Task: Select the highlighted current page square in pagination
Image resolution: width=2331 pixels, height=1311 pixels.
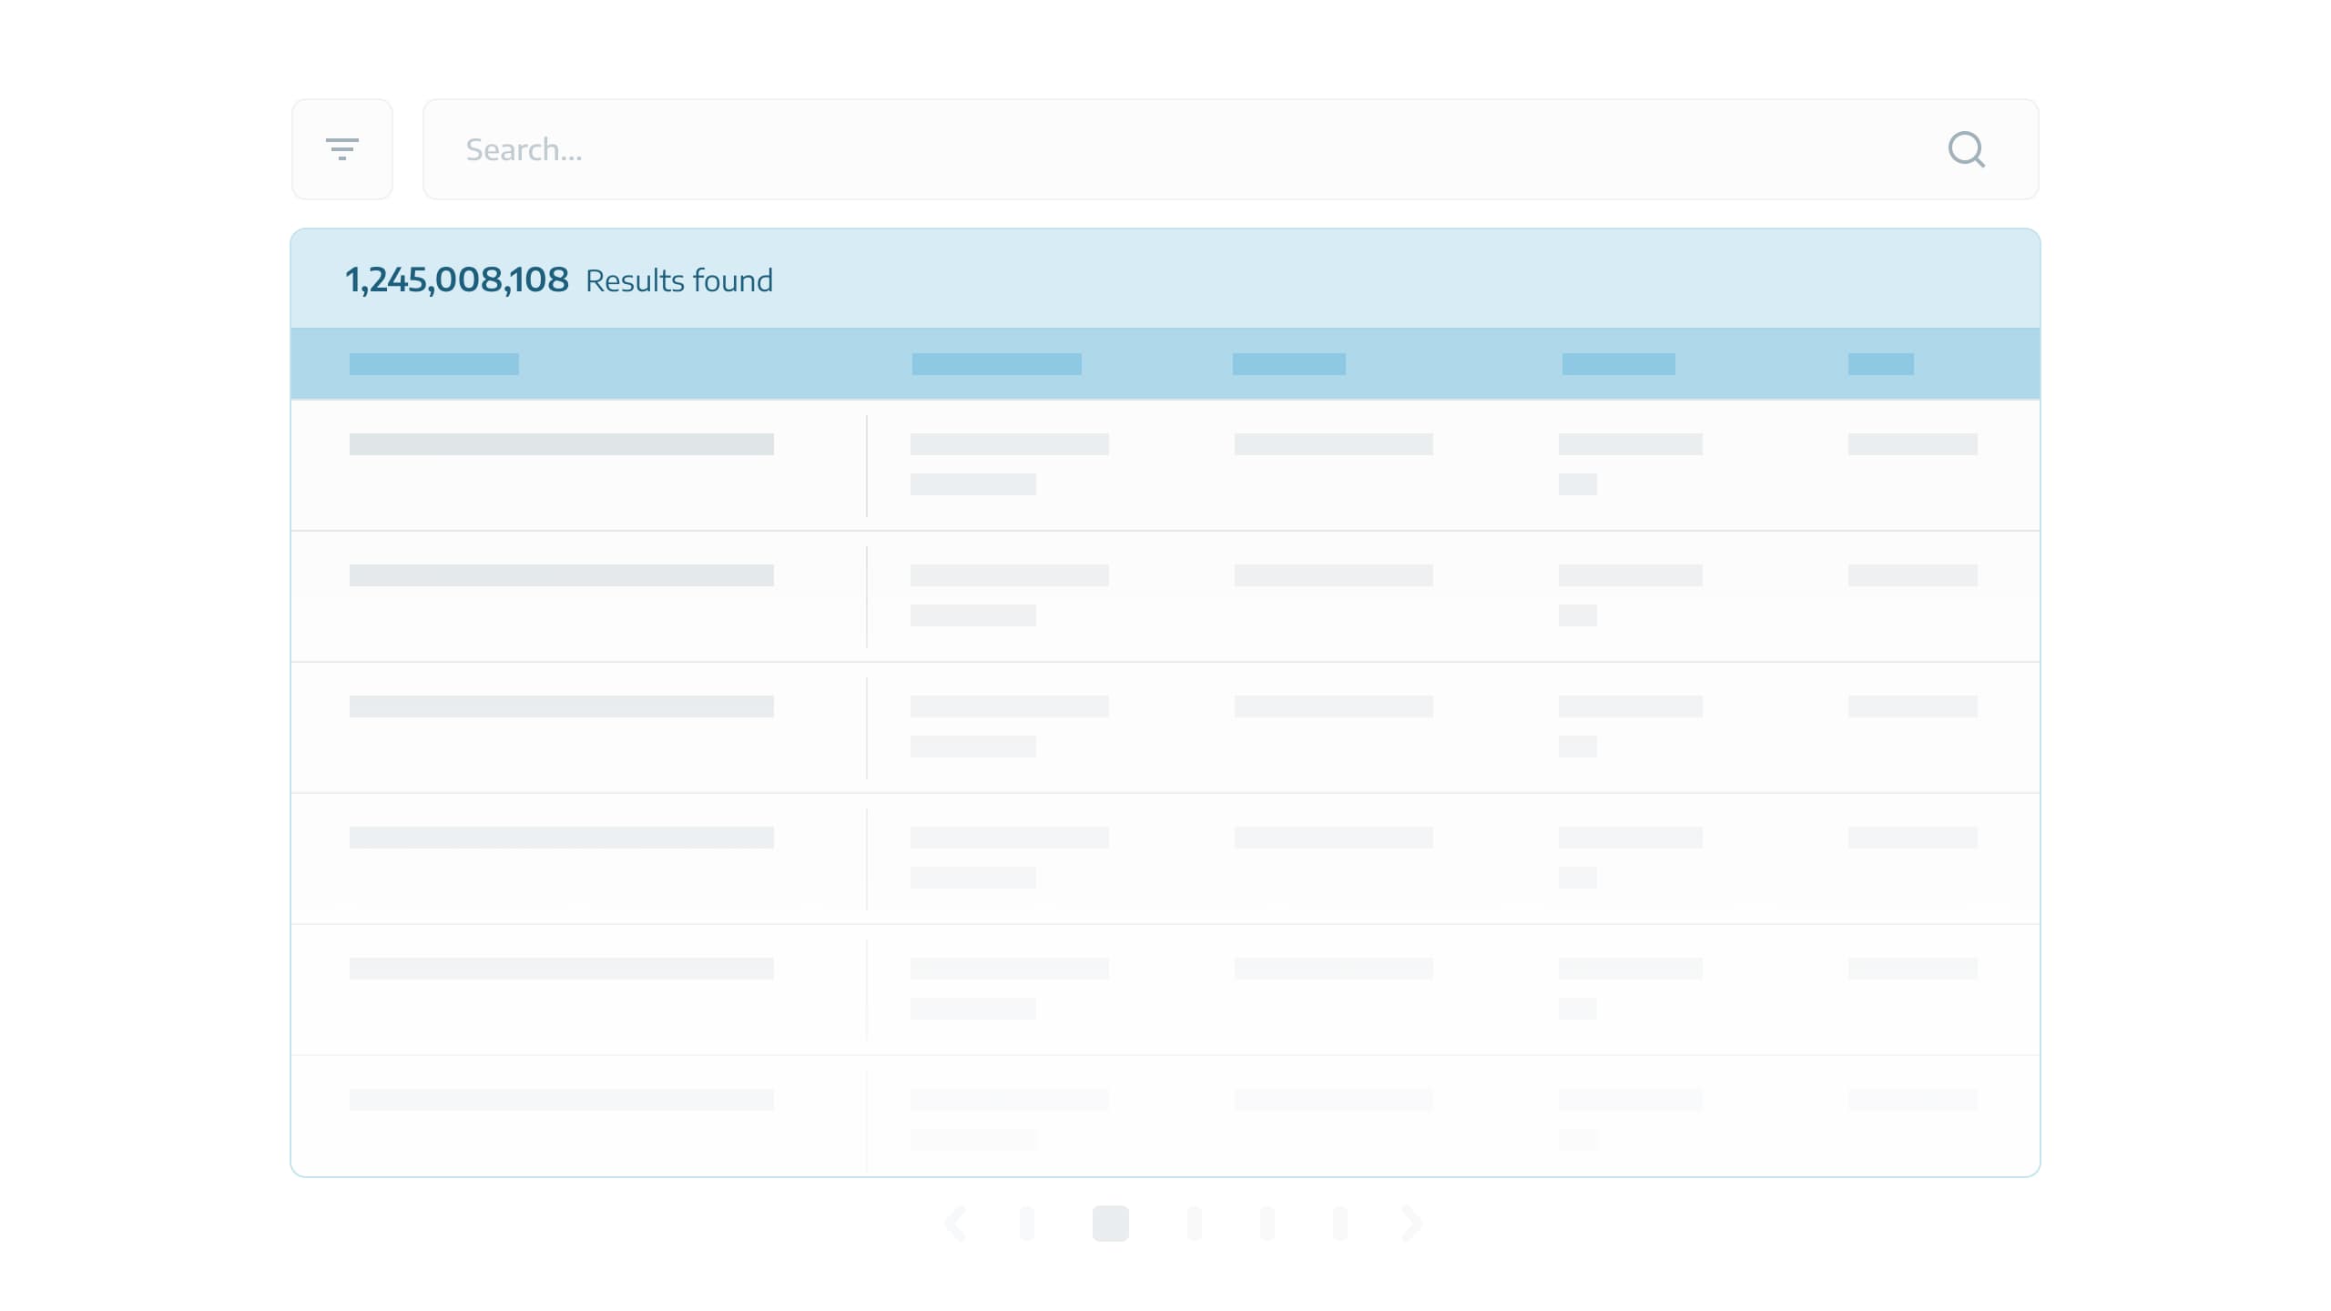Action: (x=1111, y=1224)
